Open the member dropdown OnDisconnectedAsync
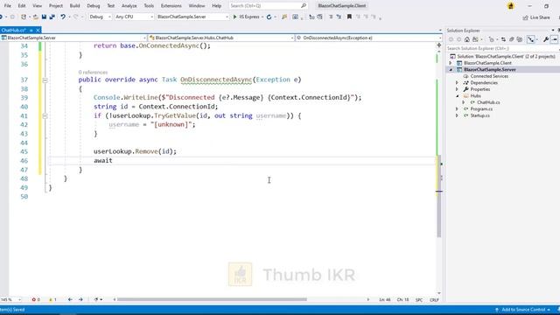This screenshot has width=560, height=315. (368, 38)
